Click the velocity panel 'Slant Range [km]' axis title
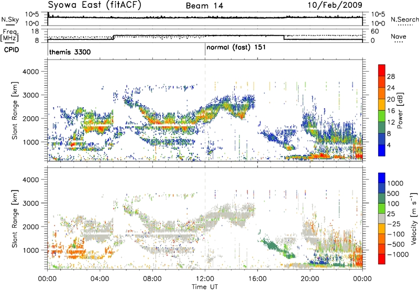Viewport: 419px width, 290px height. [x=15, y=218]
